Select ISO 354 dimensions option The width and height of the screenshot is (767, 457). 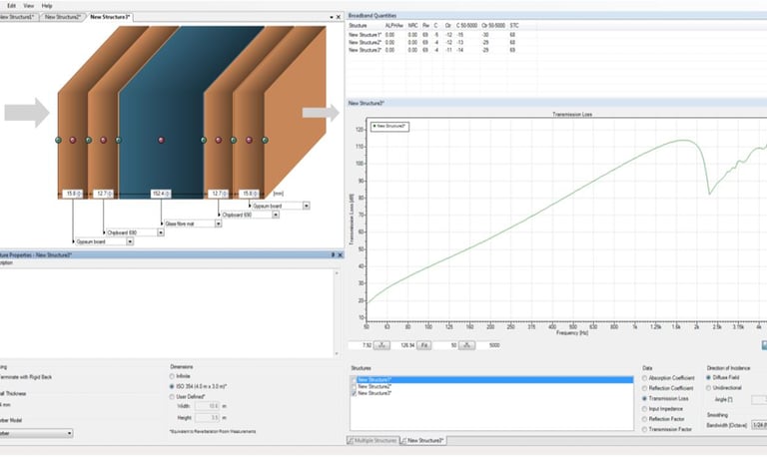172,386
